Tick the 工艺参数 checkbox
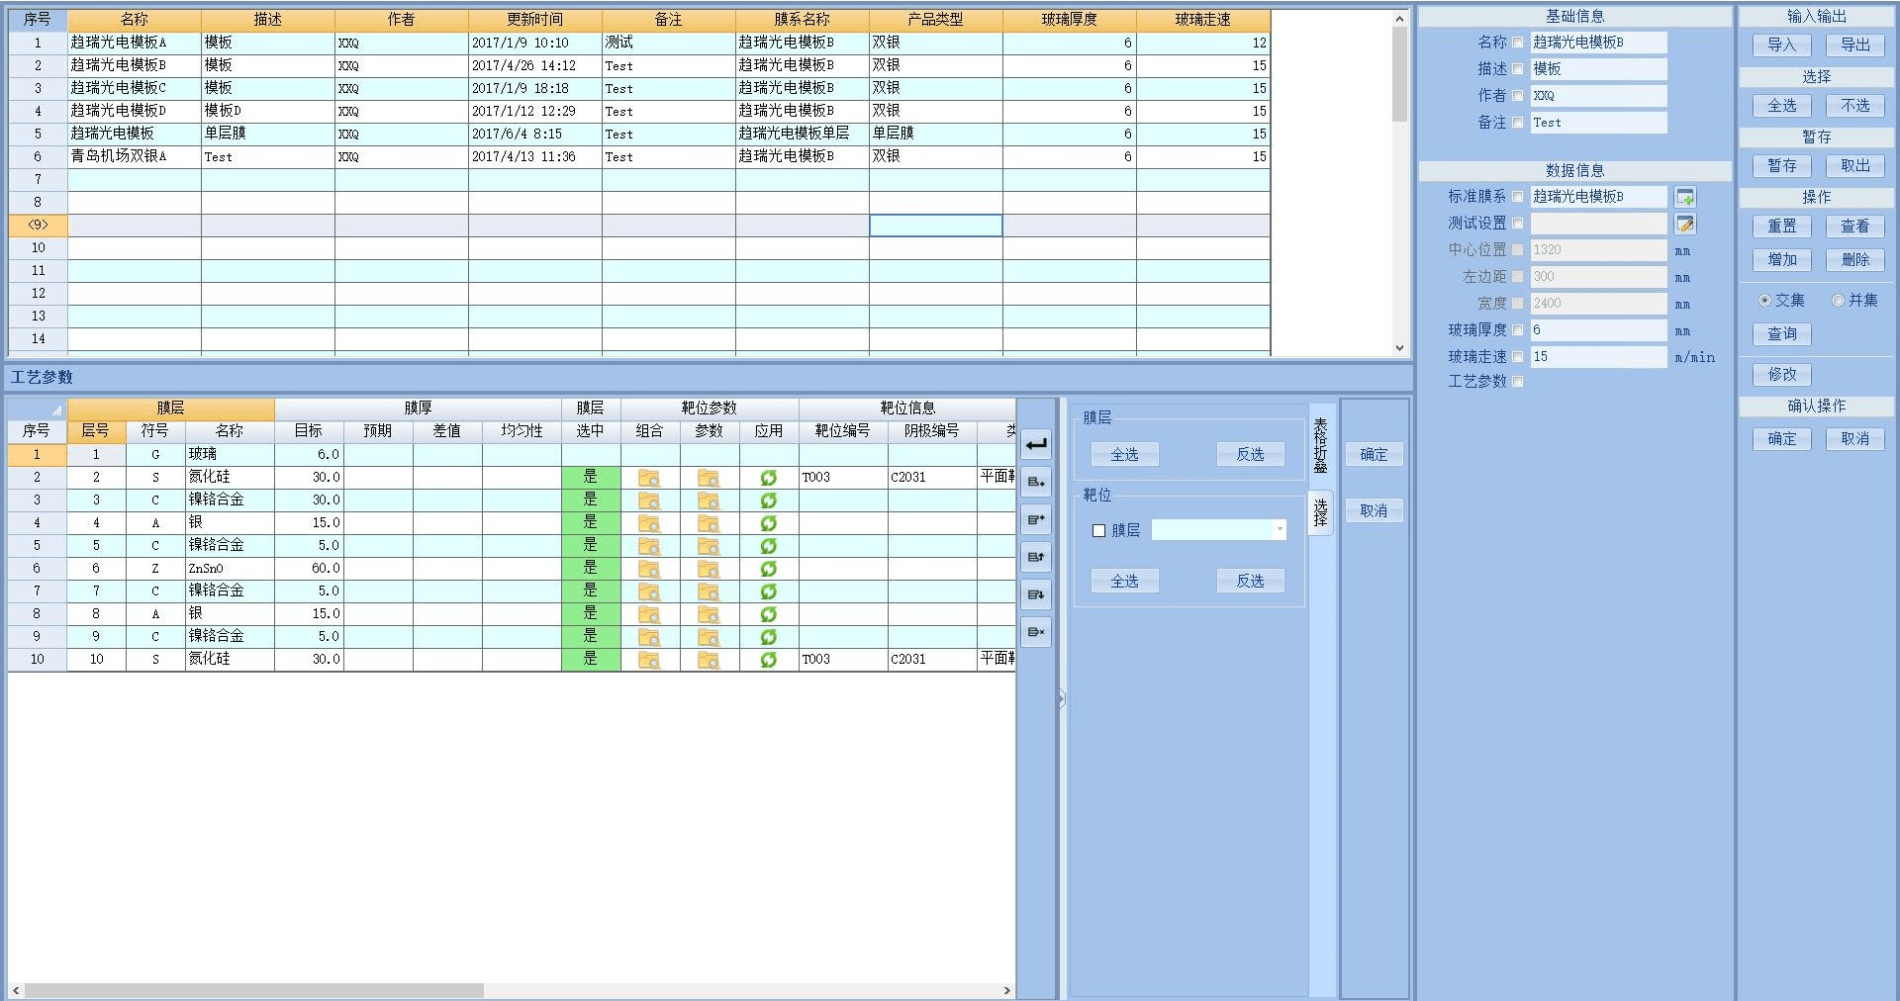The image size is (1900, 1001). 1518,382
